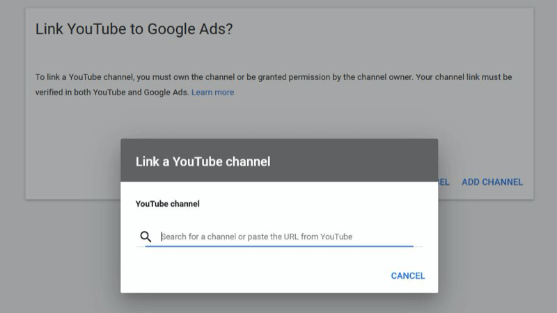The image size is (557, 313).
Task: Click the Link YouTube to Google Ads heading
Action: 134,29
